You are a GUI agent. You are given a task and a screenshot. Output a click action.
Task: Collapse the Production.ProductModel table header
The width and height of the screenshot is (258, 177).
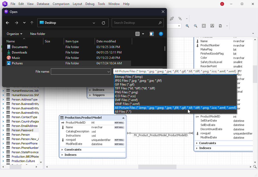(123, 117)
